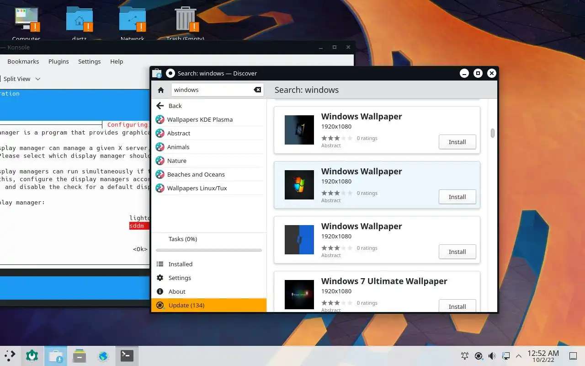Go to Discover home via house icon
This screenshot has width=585, height=366.
[x=160, y=90]
